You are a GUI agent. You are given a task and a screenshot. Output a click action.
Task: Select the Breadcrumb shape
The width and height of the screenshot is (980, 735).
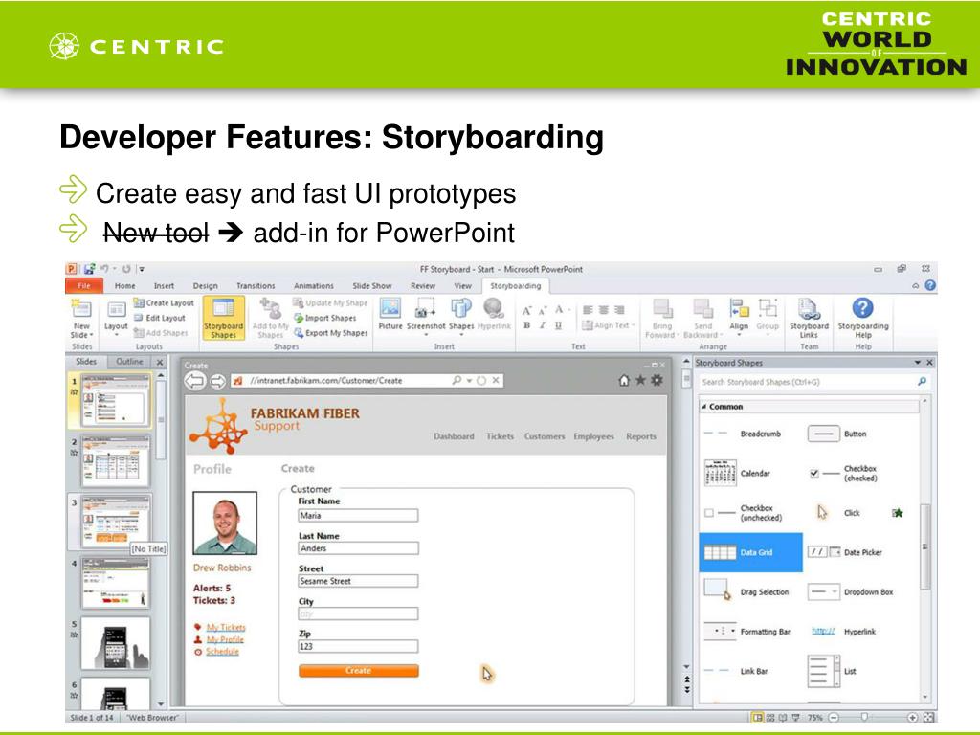click(743, 434)
